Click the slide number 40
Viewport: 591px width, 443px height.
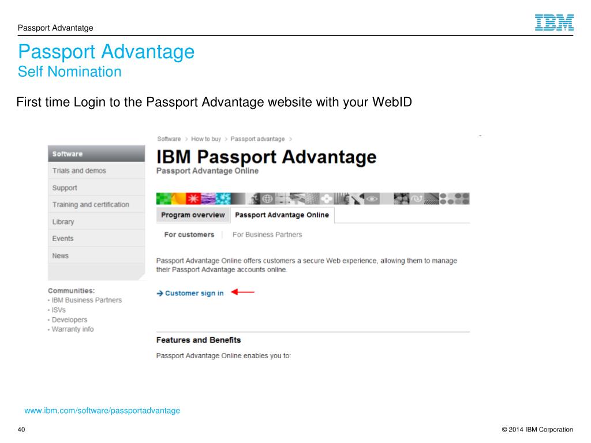21,429
